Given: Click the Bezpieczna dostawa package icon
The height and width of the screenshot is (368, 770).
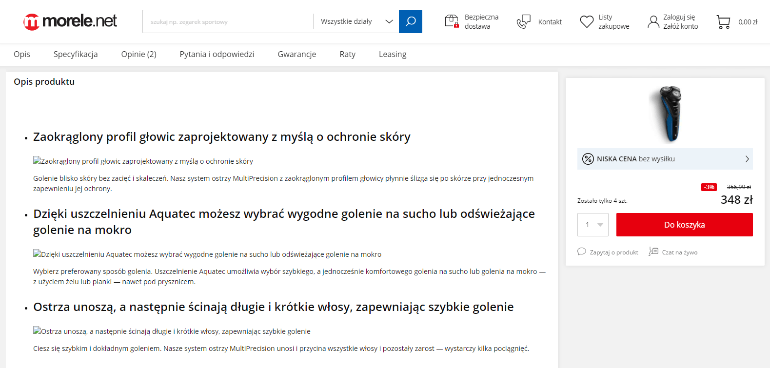Looking at the screenshot, I should tap(452, 21).
